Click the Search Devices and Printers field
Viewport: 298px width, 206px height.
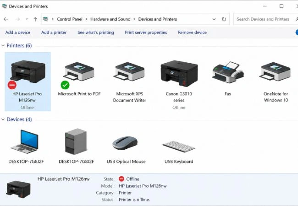(x=266, y=19)
